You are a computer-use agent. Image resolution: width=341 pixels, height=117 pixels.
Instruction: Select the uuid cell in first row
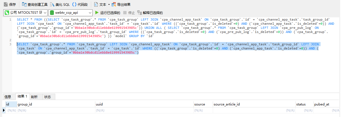(x=144, y=110)
